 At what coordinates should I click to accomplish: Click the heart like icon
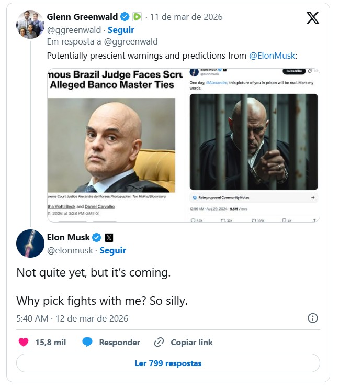(x=24, y=342)
